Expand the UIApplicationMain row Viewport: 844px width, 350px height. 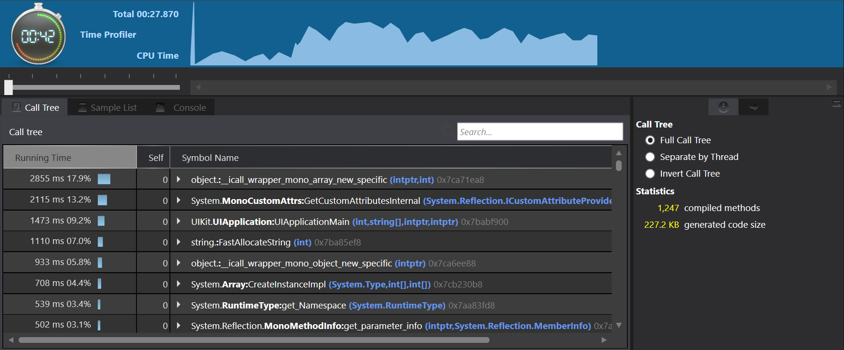[x=178, y=221]
